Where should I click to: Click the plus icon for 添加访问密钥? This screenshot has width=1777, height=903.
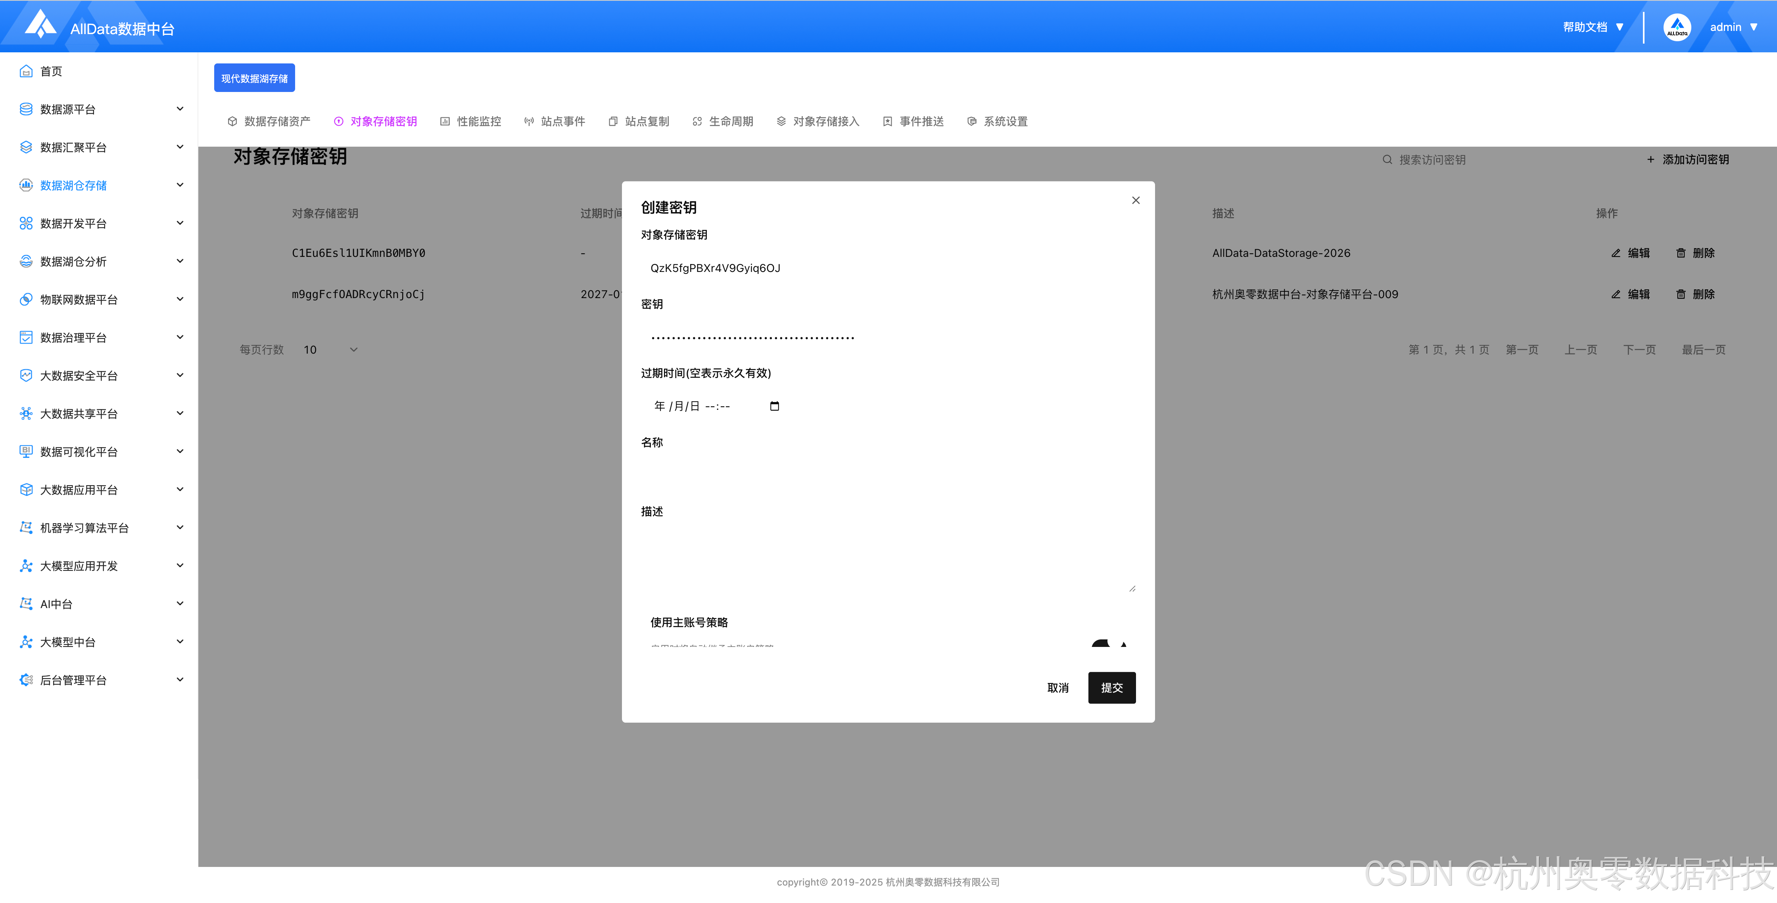tap(1650, 160)
